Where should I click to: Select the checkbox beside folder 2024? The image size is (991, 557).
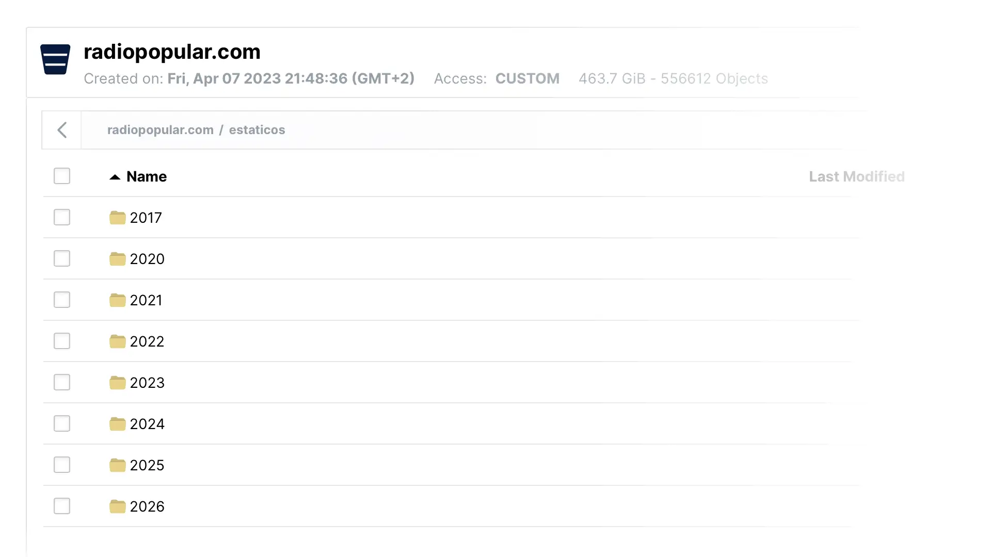[62, 423]
